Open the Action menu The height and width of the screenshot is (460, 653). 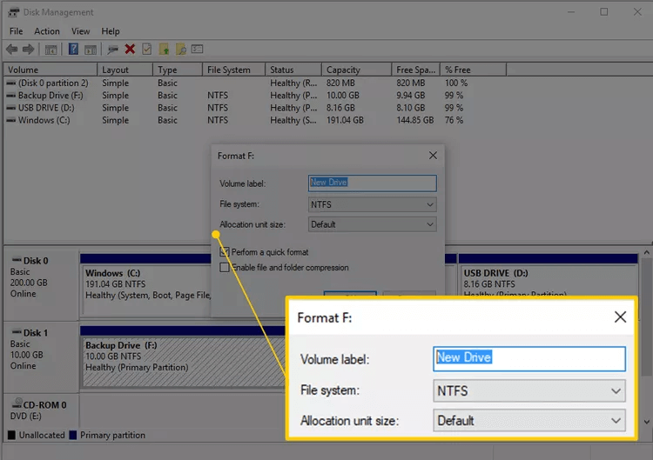(47, 31)
